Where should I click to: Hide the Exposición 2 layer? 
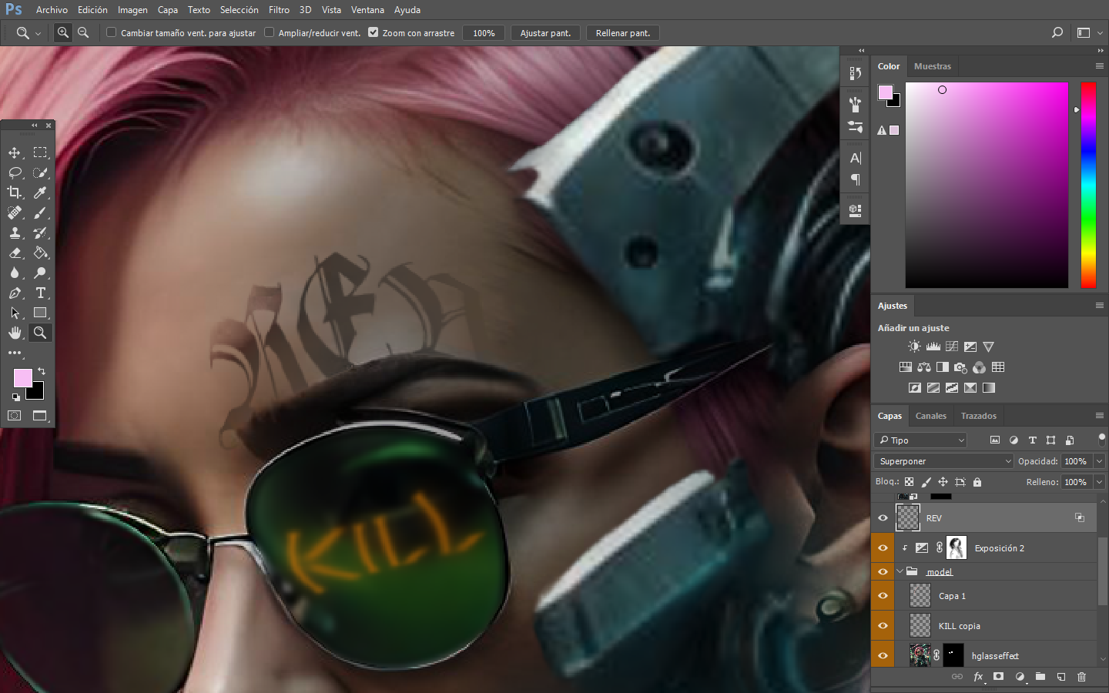(883, 548)
